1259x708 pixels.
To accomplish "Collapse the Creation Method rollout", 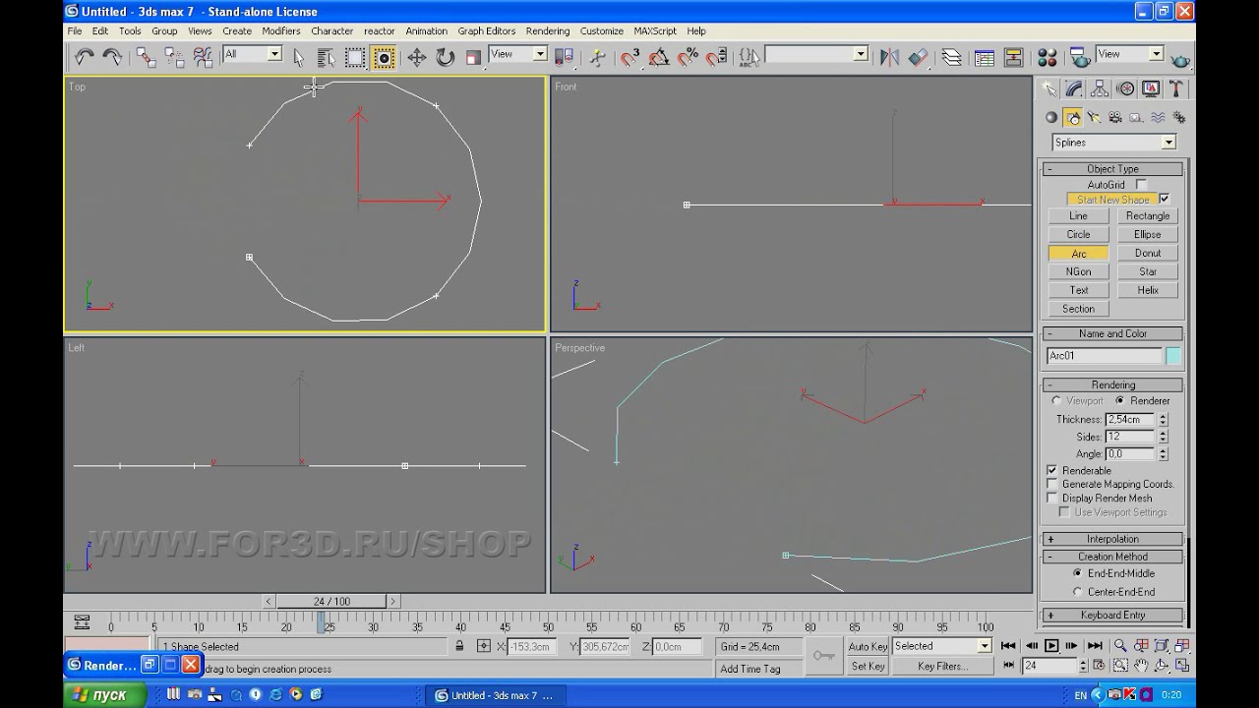I will coord(1112,557).
